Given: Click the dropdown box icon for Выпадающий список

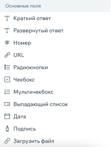Looking at the screenshot, I should pos(7,104).
